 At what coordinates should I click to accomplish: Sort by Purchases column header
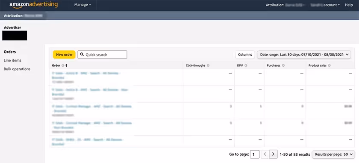click(x=274, y=65)
